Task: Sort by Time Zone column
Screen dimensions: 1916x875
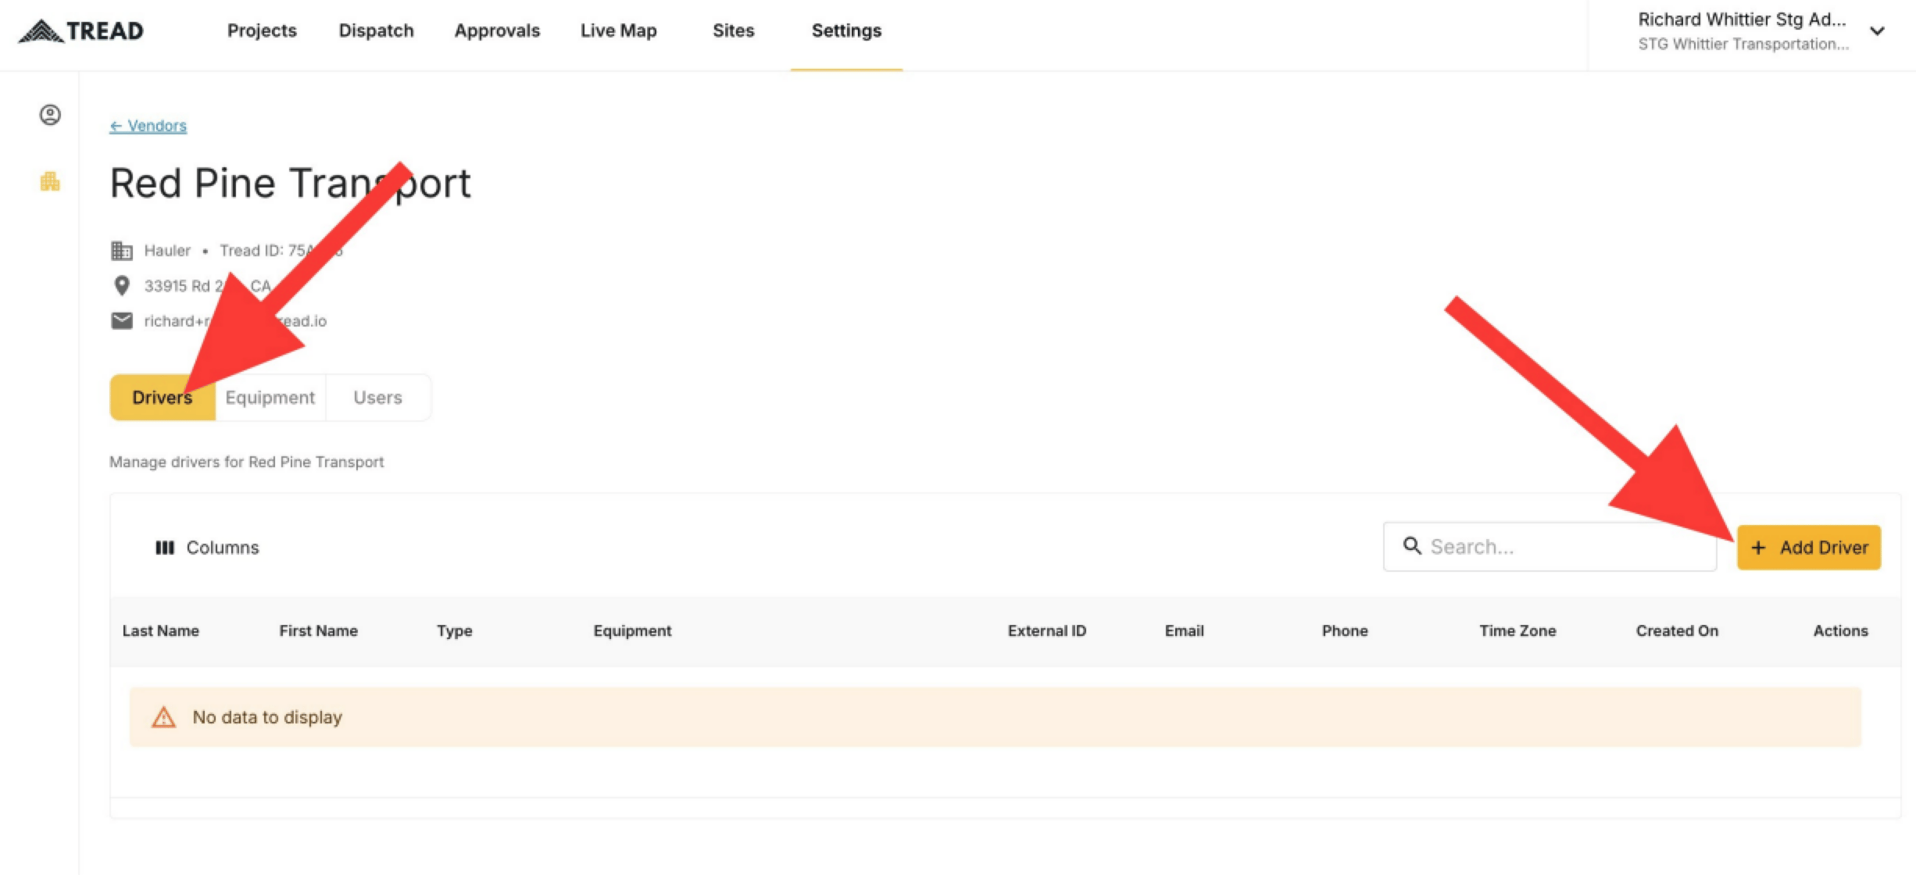Action: pyautogui.click(x=1517, y=630)
